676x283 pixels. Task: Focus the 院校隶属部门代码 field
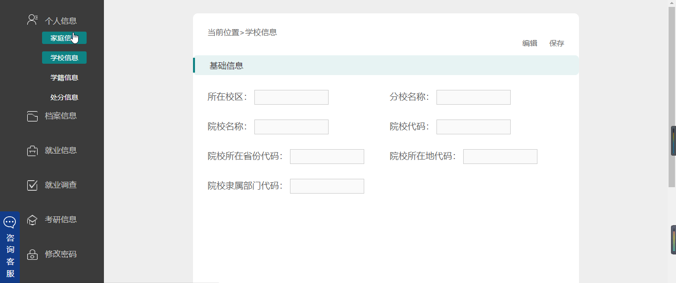(x=327, y=186)
